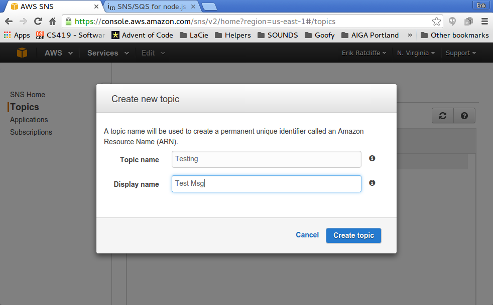Cancel the Create new topic dialog
Viewport: 493px width, 305px height.
307,235
